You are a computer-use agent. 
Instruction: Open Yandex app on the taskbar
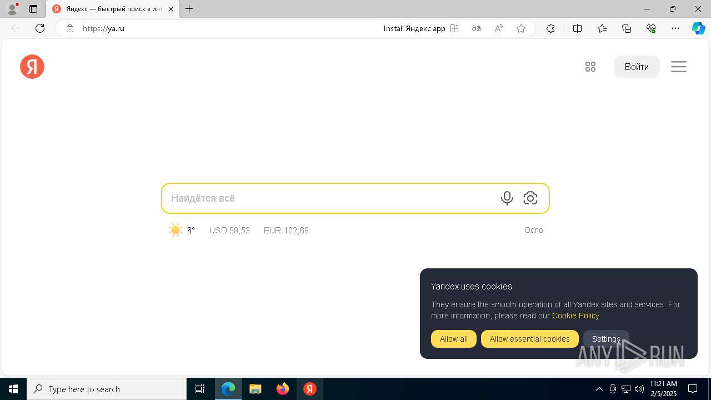click(x=310, y=389)
